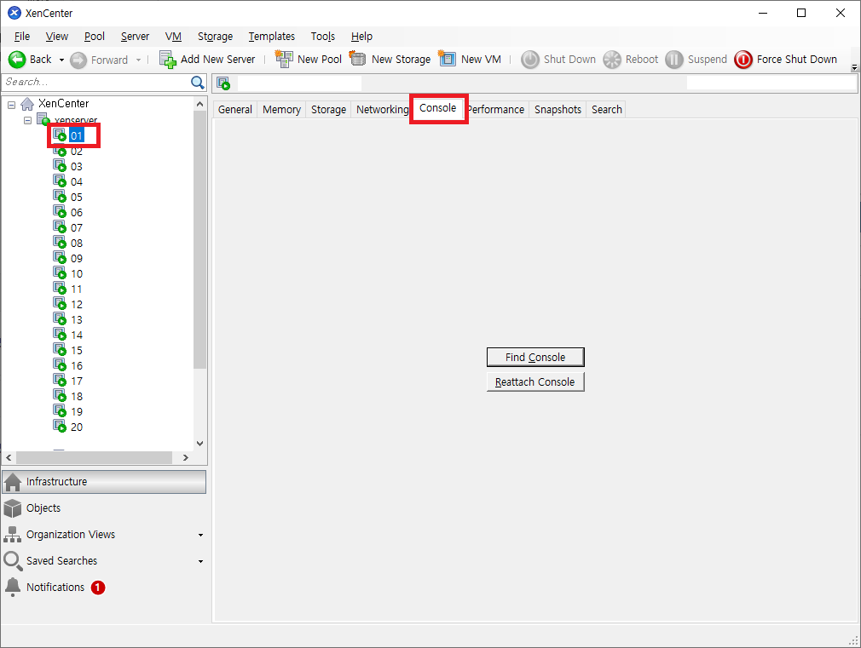Collapse the xenserver tree node
Image resolution: width=861 pixels, height=648 pixels.
27,119
